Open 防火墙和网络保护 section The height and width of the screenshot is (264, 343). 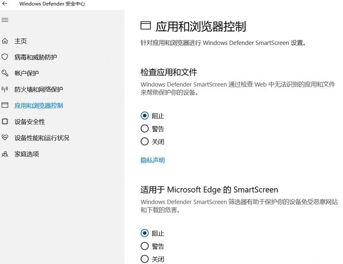[39, 89]
